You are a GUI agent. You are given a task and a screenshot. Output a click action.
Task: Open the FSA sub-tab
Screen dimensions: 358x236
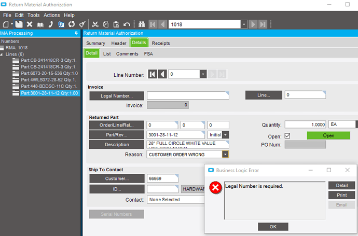click(x=148, y=53)
